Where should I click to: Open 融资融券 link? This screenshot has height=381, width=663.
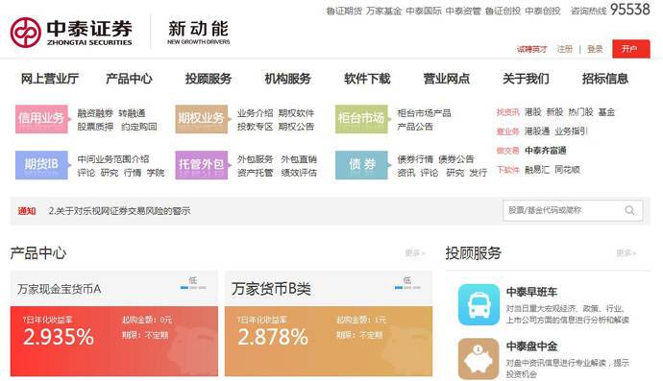(x=95, y=113)
